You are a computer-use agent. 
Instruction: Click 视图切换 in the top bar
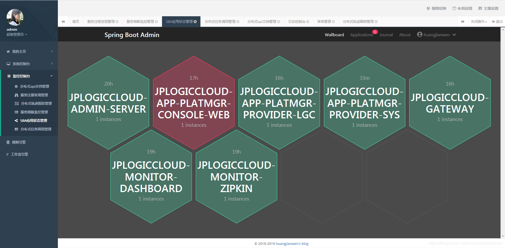click(x=436, y=8)
